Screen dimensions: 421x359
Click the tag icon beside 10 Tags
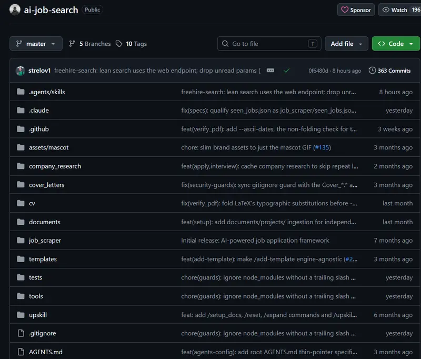pyautogui.click(x=119, y=44)
